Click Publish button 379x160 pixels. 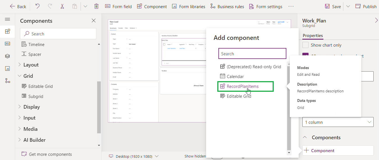[366, 6]
